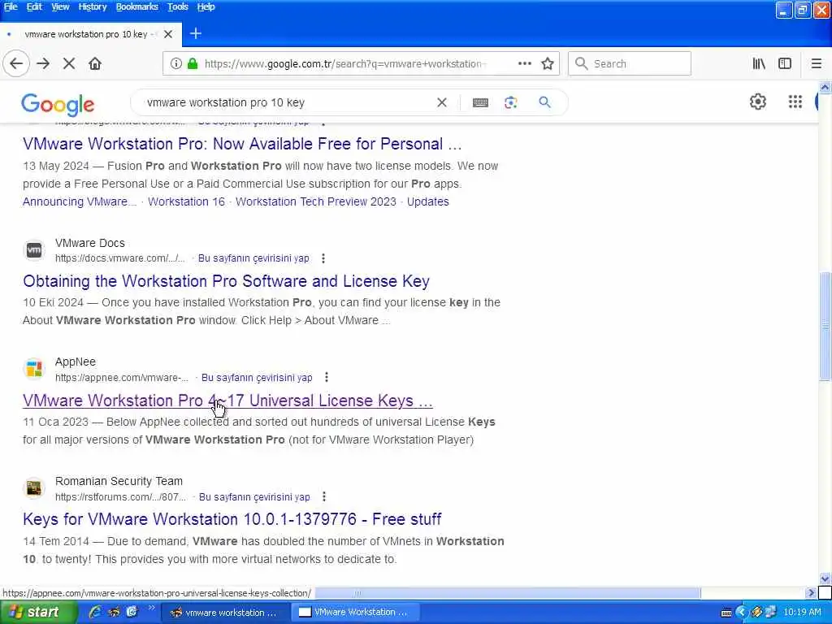Bookmark this page with the star
Screen dimensions: 832x624
click(x=548, y=63)
